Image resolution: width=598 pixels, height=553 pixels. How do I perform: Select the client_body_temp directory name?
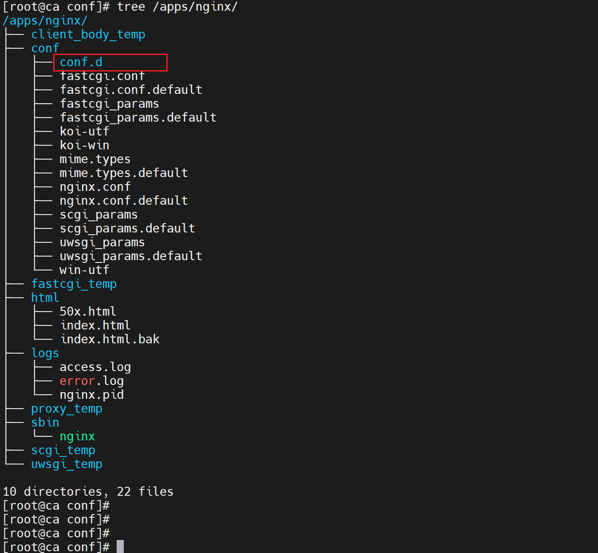pyautogui.click(x=88, y=34)
